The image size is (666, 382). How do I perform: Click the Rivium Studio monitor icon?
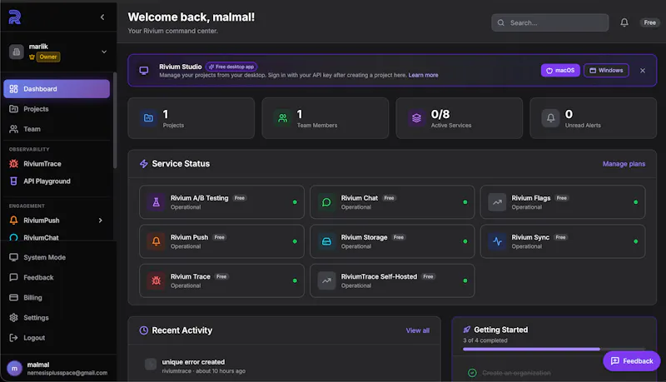(x=144, y=71)
